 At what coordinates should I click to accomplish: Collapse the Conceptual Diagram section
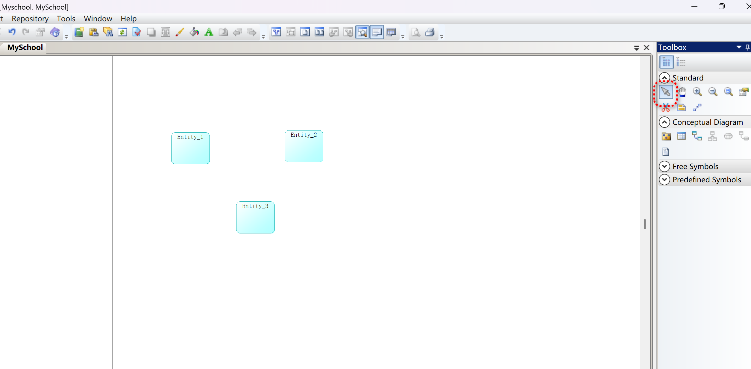point(664,122)
